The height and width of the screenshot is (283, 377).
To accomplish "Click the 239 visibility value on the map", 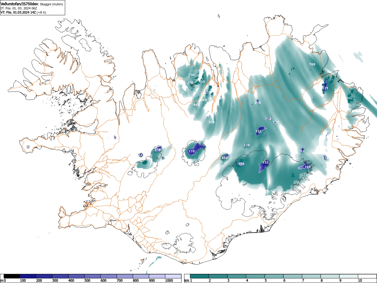I will pos(247,145).
